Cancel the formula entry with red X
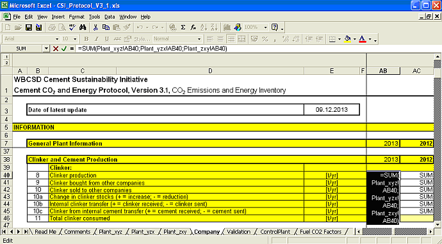442x244 pixels. coord(56,49)
